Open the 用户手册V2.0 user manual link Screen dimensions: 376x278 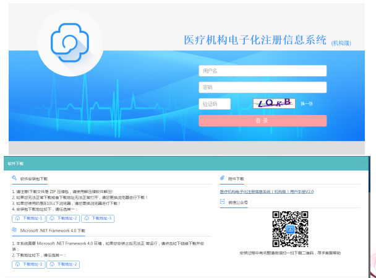pos(267,191)
